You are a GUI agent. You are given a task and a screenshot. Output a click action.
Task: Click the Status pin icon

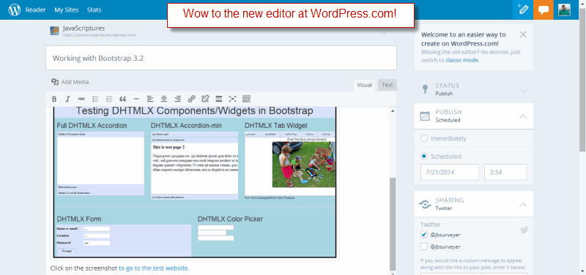(x=425, y=89)
